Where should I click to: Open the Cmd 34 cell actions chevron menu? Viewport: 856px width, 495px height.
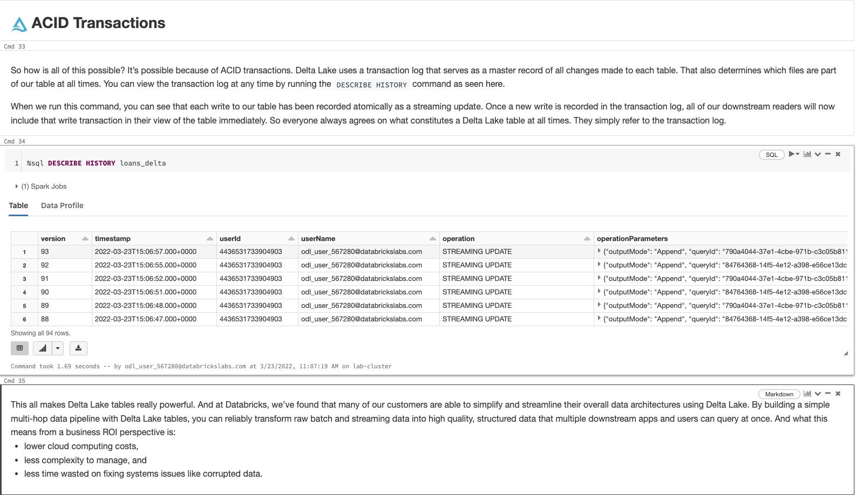click(818, 155)
